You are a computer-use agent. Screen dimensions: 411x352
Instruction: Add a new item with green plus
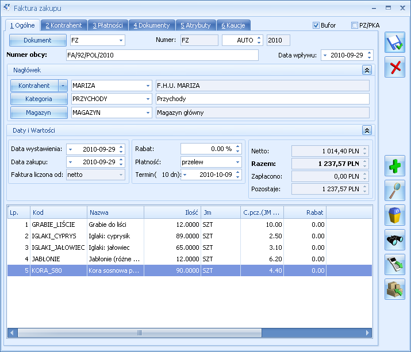[x=395, y=166]
